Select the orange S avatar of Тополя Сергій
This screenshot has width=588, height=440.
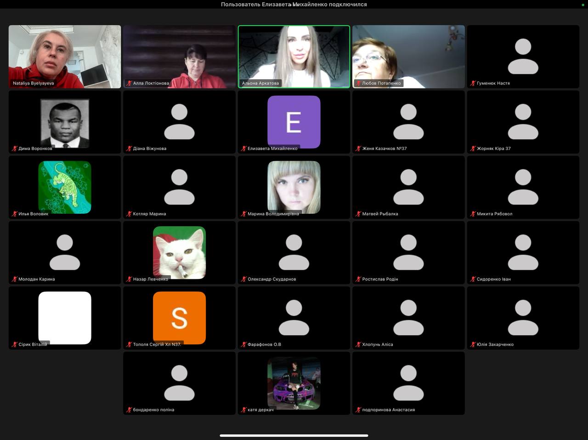[x=179, y=317]
